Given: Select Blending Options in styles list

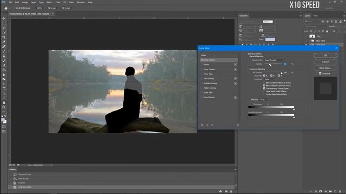Looking at the screenshot, I should 219,60.
